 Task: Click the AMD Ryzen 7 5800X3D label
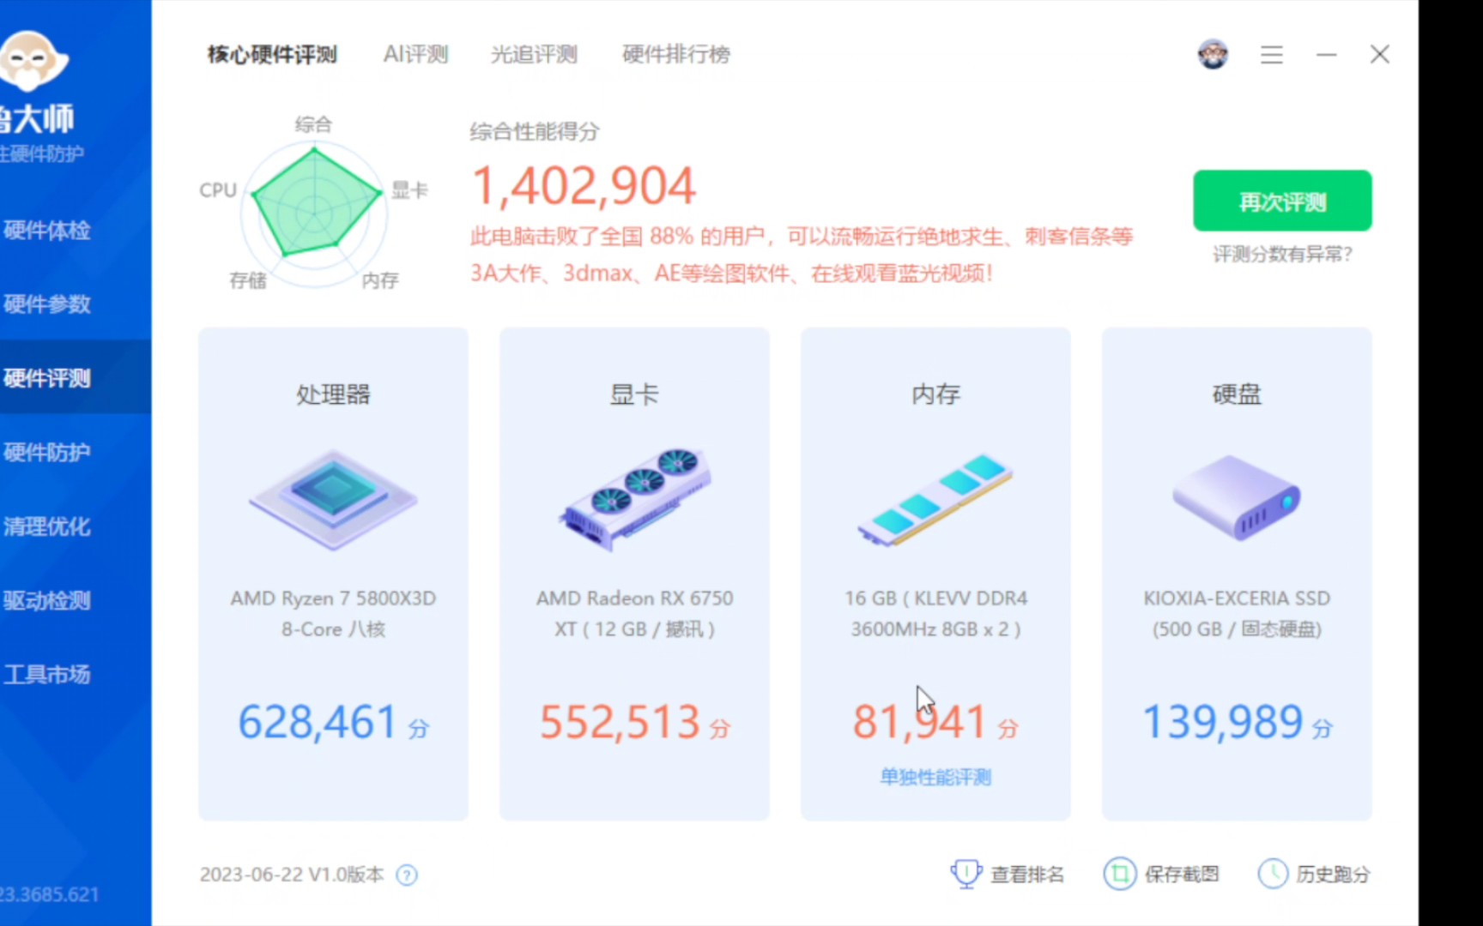click(333, 613)
